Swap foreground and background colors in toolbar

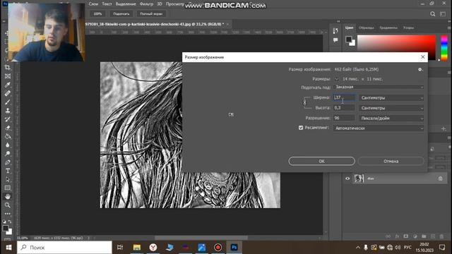(10, 222)
